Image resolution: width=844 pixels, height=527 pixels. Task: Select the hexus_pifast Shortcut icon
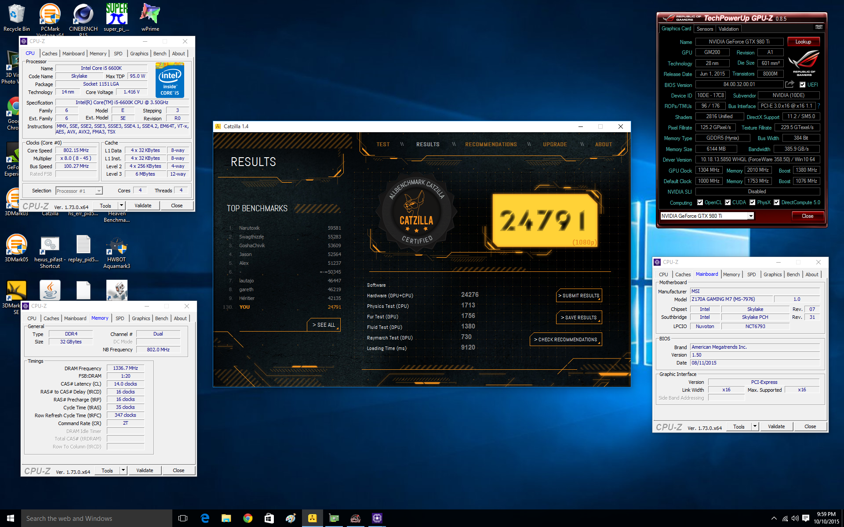50,252
